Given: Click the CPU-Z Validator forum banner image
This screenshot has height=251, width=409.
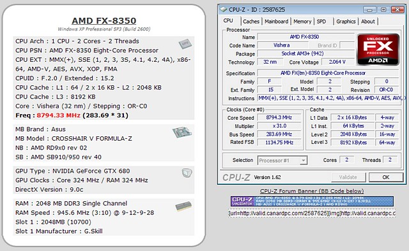Looking at the screenshot, I should [312, 201].
